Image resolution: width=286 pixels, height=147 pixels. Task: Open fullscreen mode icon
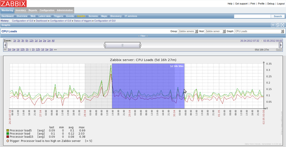click(282, 25)
